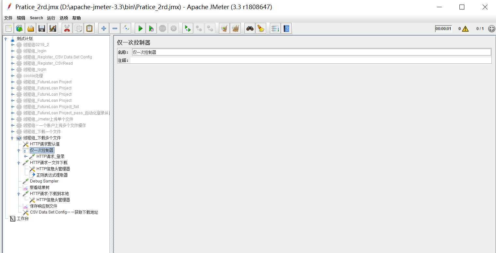Expand the HTTP请求_登录 node
Image resolution: width=496 pixels, height=253 pixels.
[x=25, y=156]
